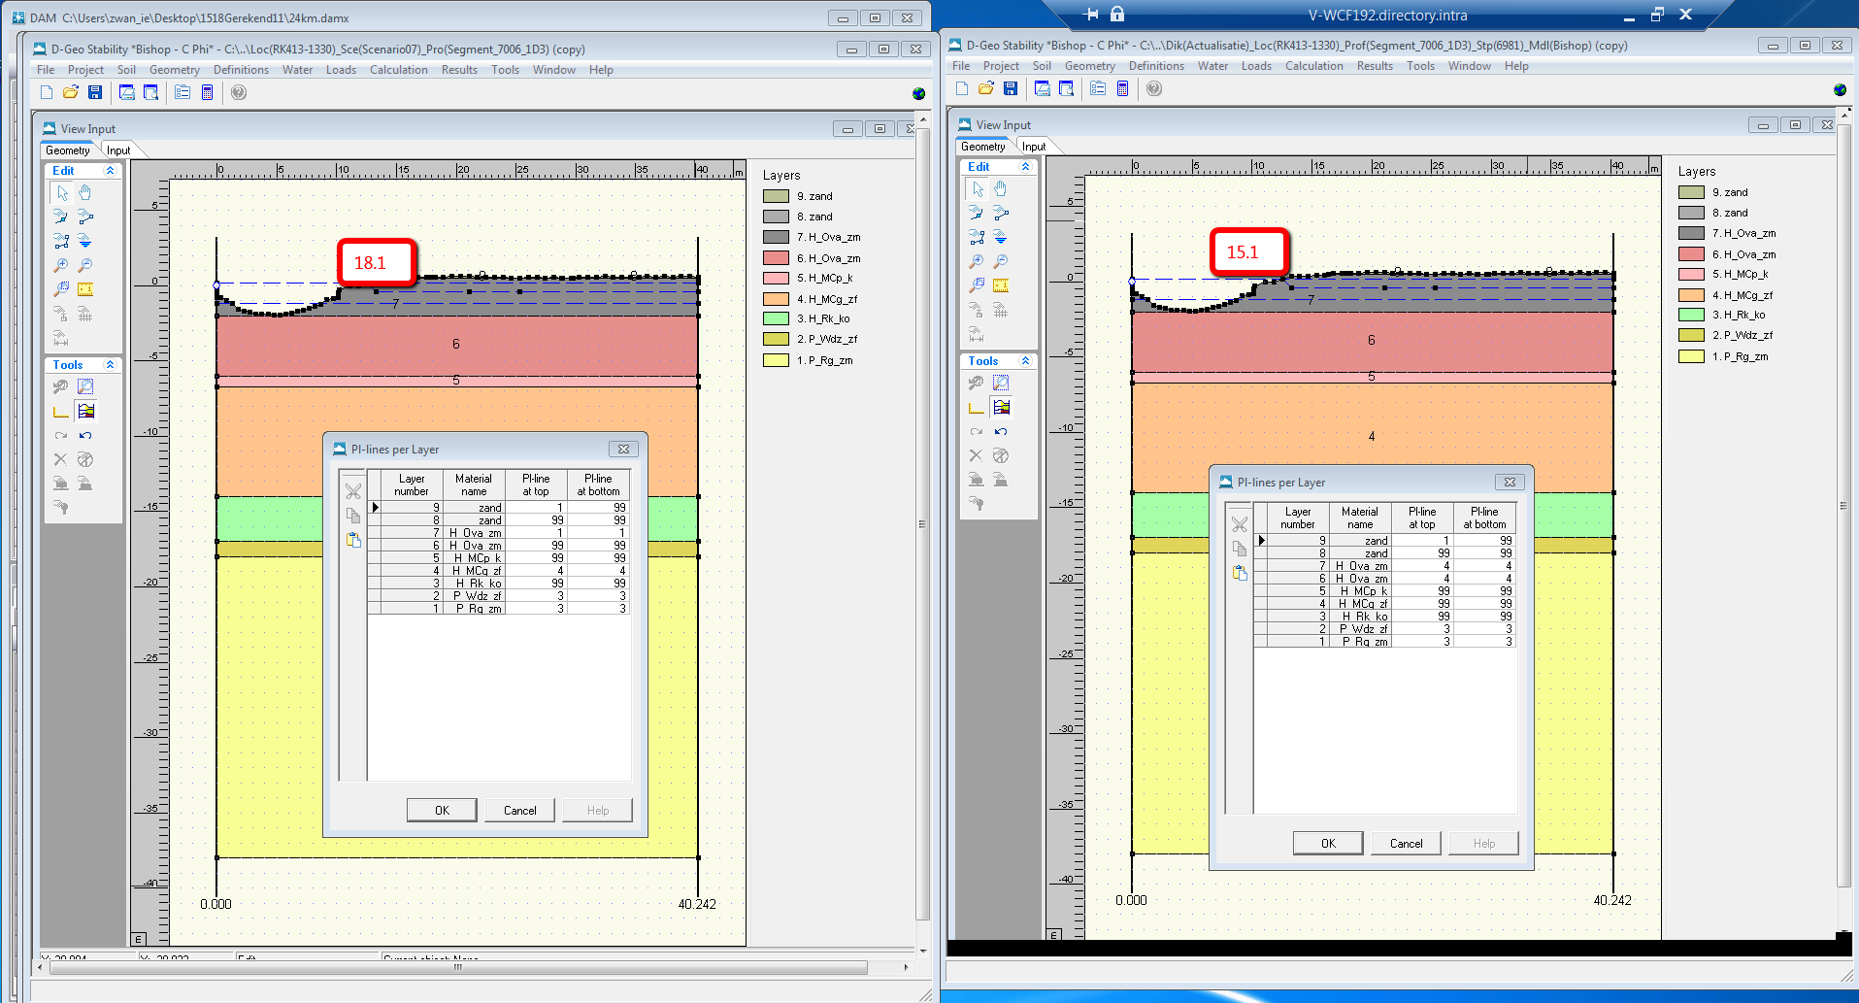Click Print preview icon in Stp(6981) window toolbar

click(1066, 88)
